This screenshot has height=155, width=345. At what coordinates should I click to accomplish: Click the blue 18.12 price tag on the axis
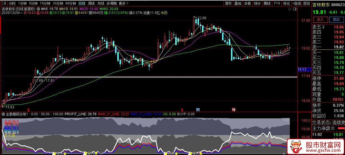[x=304, y=69]
